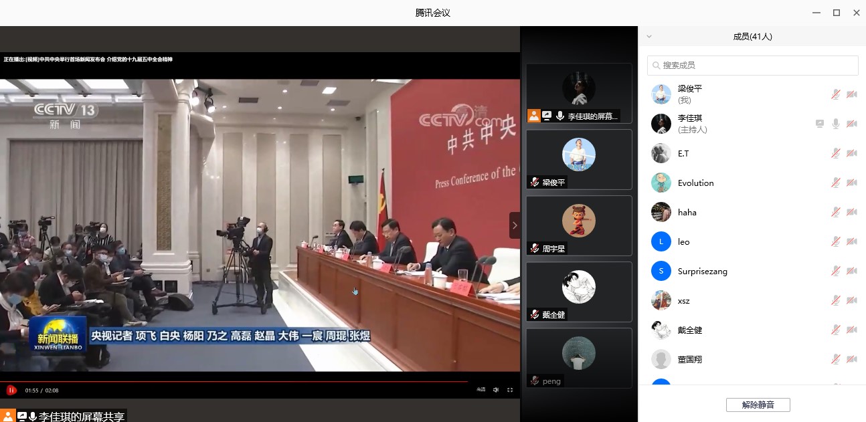Image resolution: width=866 pixels, height=422 pixels.
Task: Click into the 搜索成员 search field
Action: pos(752,66)
